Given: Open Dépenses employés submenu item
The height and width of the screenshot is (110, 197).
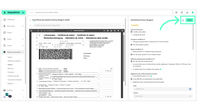Looking at the screenshot, I should pyautogui.click(x=14, y=61).
